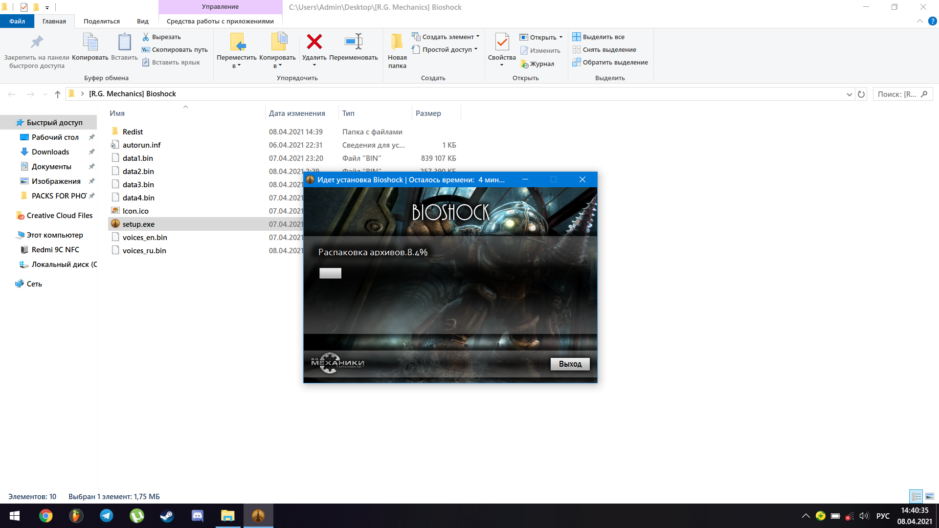Viewport: 939px width, 528px height.
Task: Switch input language РУС indicator
Action: point(883,516)
